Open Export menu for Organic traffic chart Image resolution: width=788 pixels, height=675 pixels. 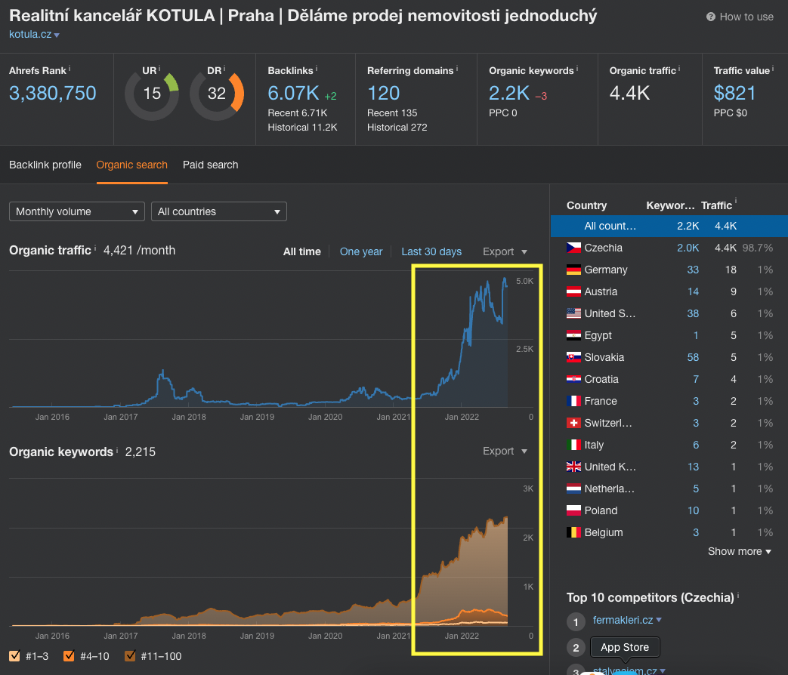pos(505,251)
